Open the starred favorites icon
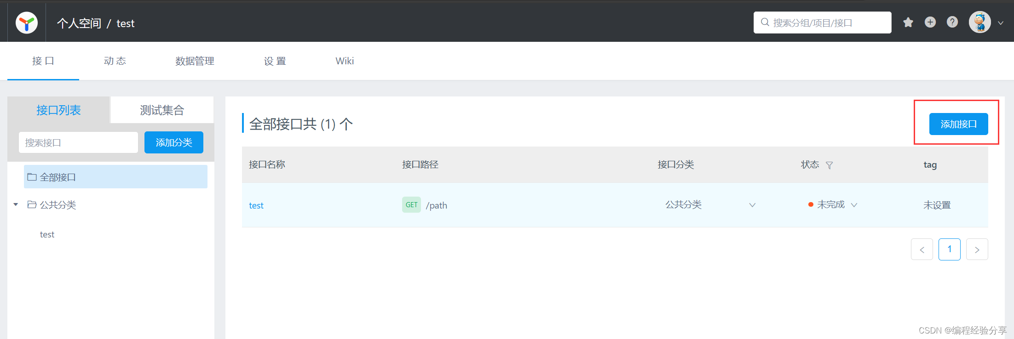Screen dimensions: 1014x339 [908, 22]
